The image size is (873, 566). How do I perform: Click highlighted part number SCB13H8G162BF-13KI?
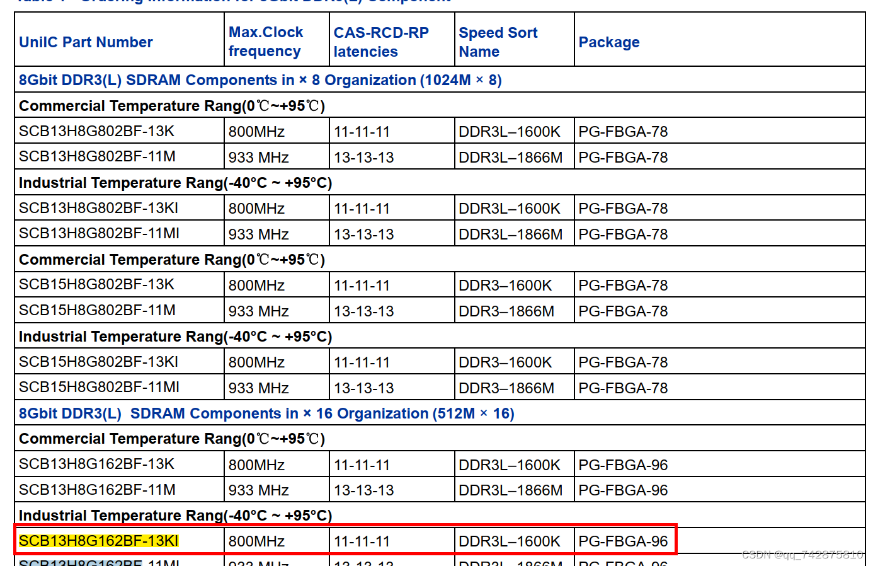tap(98, 541)
